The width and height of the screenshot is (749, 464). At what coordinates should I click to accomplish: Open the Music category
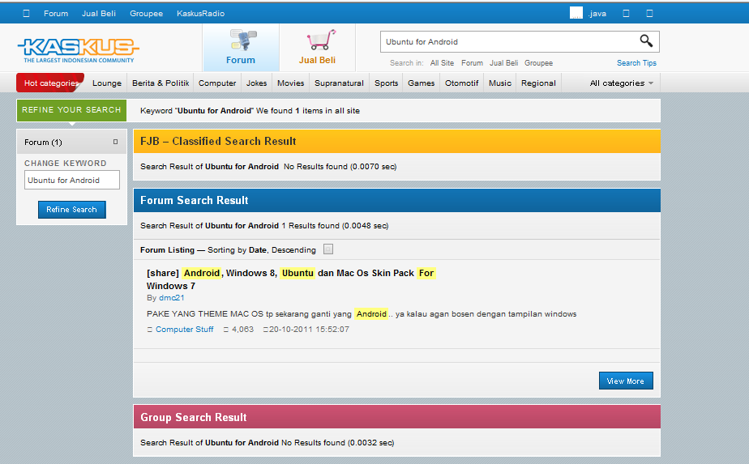point(500,83)
